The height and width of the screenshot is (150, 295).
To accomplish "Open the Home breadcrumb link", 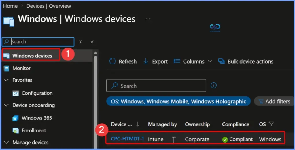I will 10,6.
